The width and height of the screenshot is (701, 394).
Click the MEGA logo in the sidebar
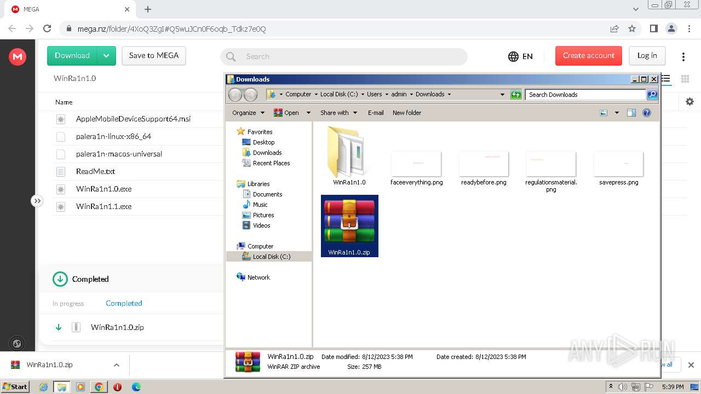(18, 56)
